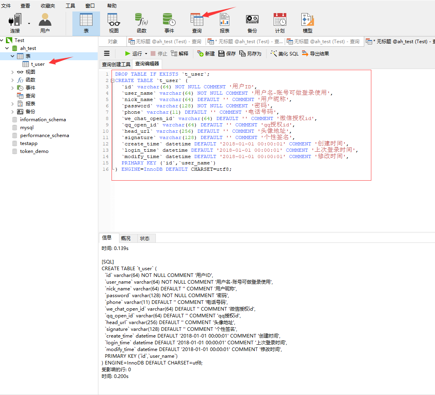Open the 连接 (Connection) toolbar icon
This screenshot has height=395, width=435.
tap(15, 23)
